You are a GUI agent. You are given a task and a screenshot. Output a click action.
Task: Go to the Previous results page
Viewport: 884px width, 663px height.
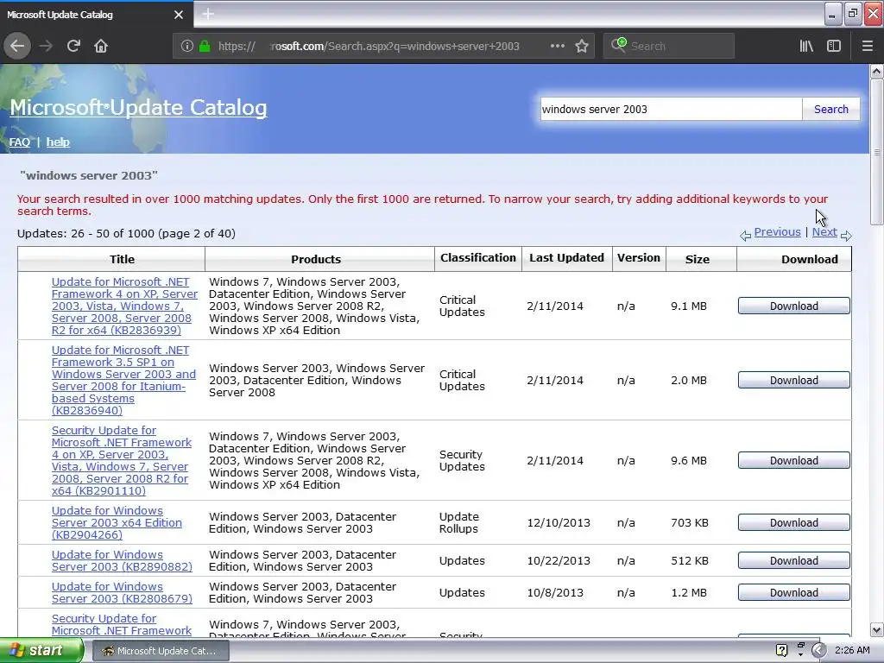[x=777, y=232]
